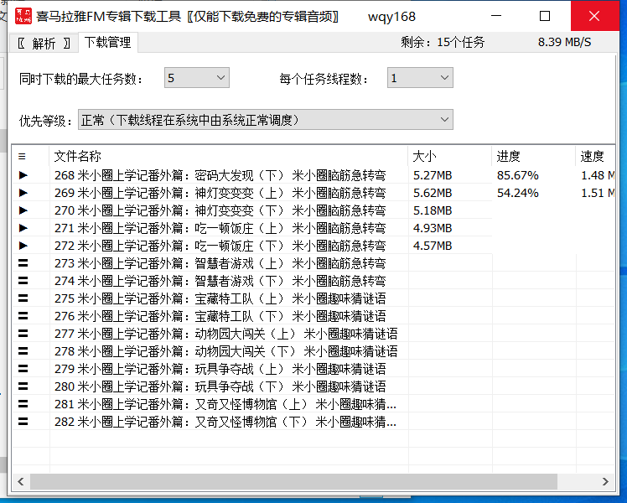627x503 pixels.
Task: Select file 272 吃一顿饭庄（下）
Action: coord(220,246)
